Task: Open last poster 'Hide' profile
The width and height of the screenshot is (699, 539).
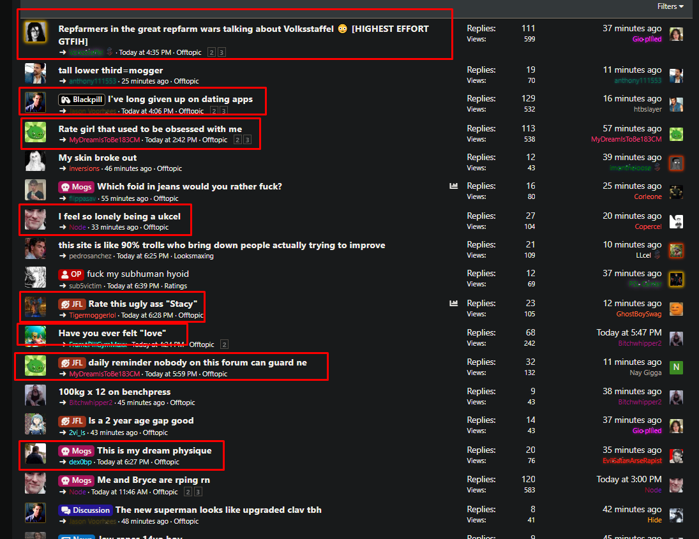Action: point(654,520)
